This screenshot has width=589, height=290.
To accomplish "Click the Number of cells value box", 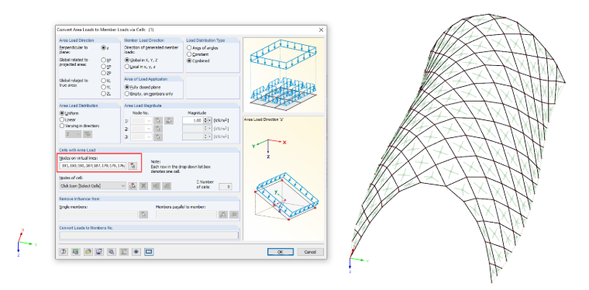I will click(226, 186).
